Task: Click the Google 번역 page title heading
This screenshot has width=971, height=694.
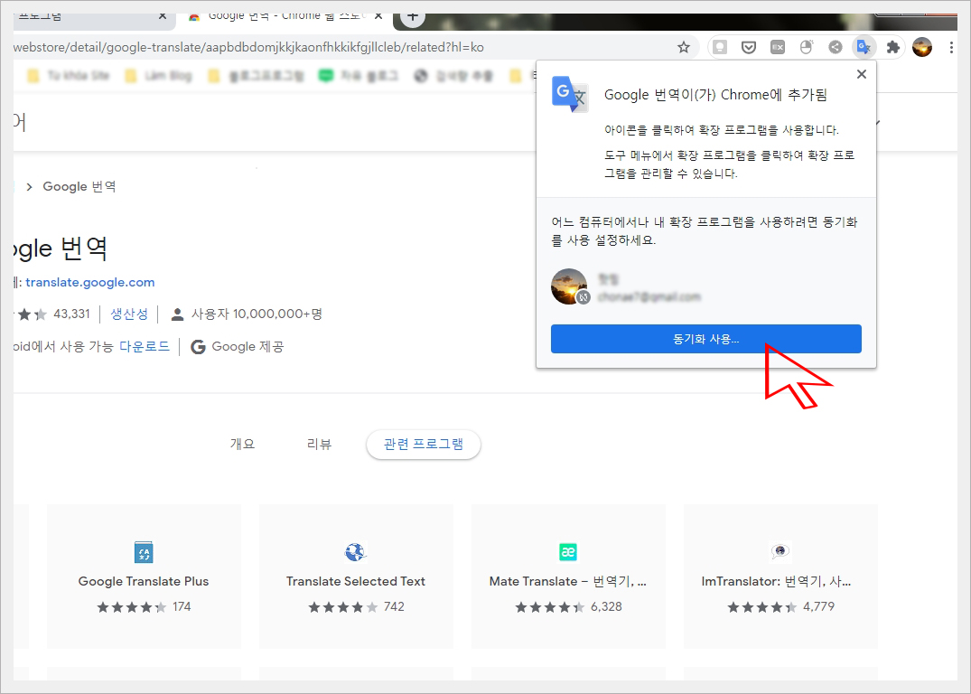Action: pos(61,249)
